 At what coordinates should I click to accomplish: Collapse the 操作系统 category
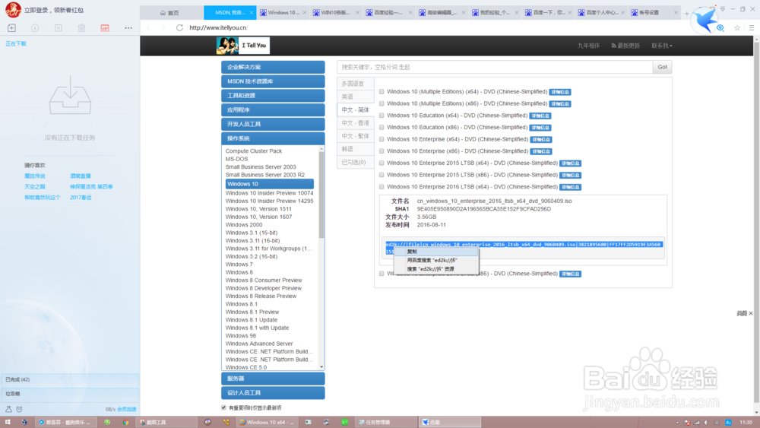[x=273, y=138]
